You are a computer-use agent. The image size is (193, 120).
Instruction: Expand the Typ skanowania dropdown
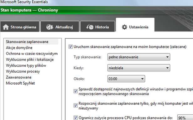pyautogui.click(x=139, y=57)
